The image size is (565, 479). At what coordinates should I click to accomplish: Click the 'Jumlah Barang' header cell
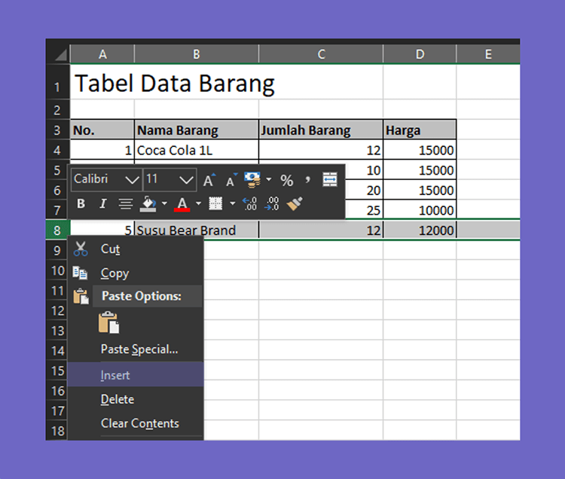(x=321, y=130)
